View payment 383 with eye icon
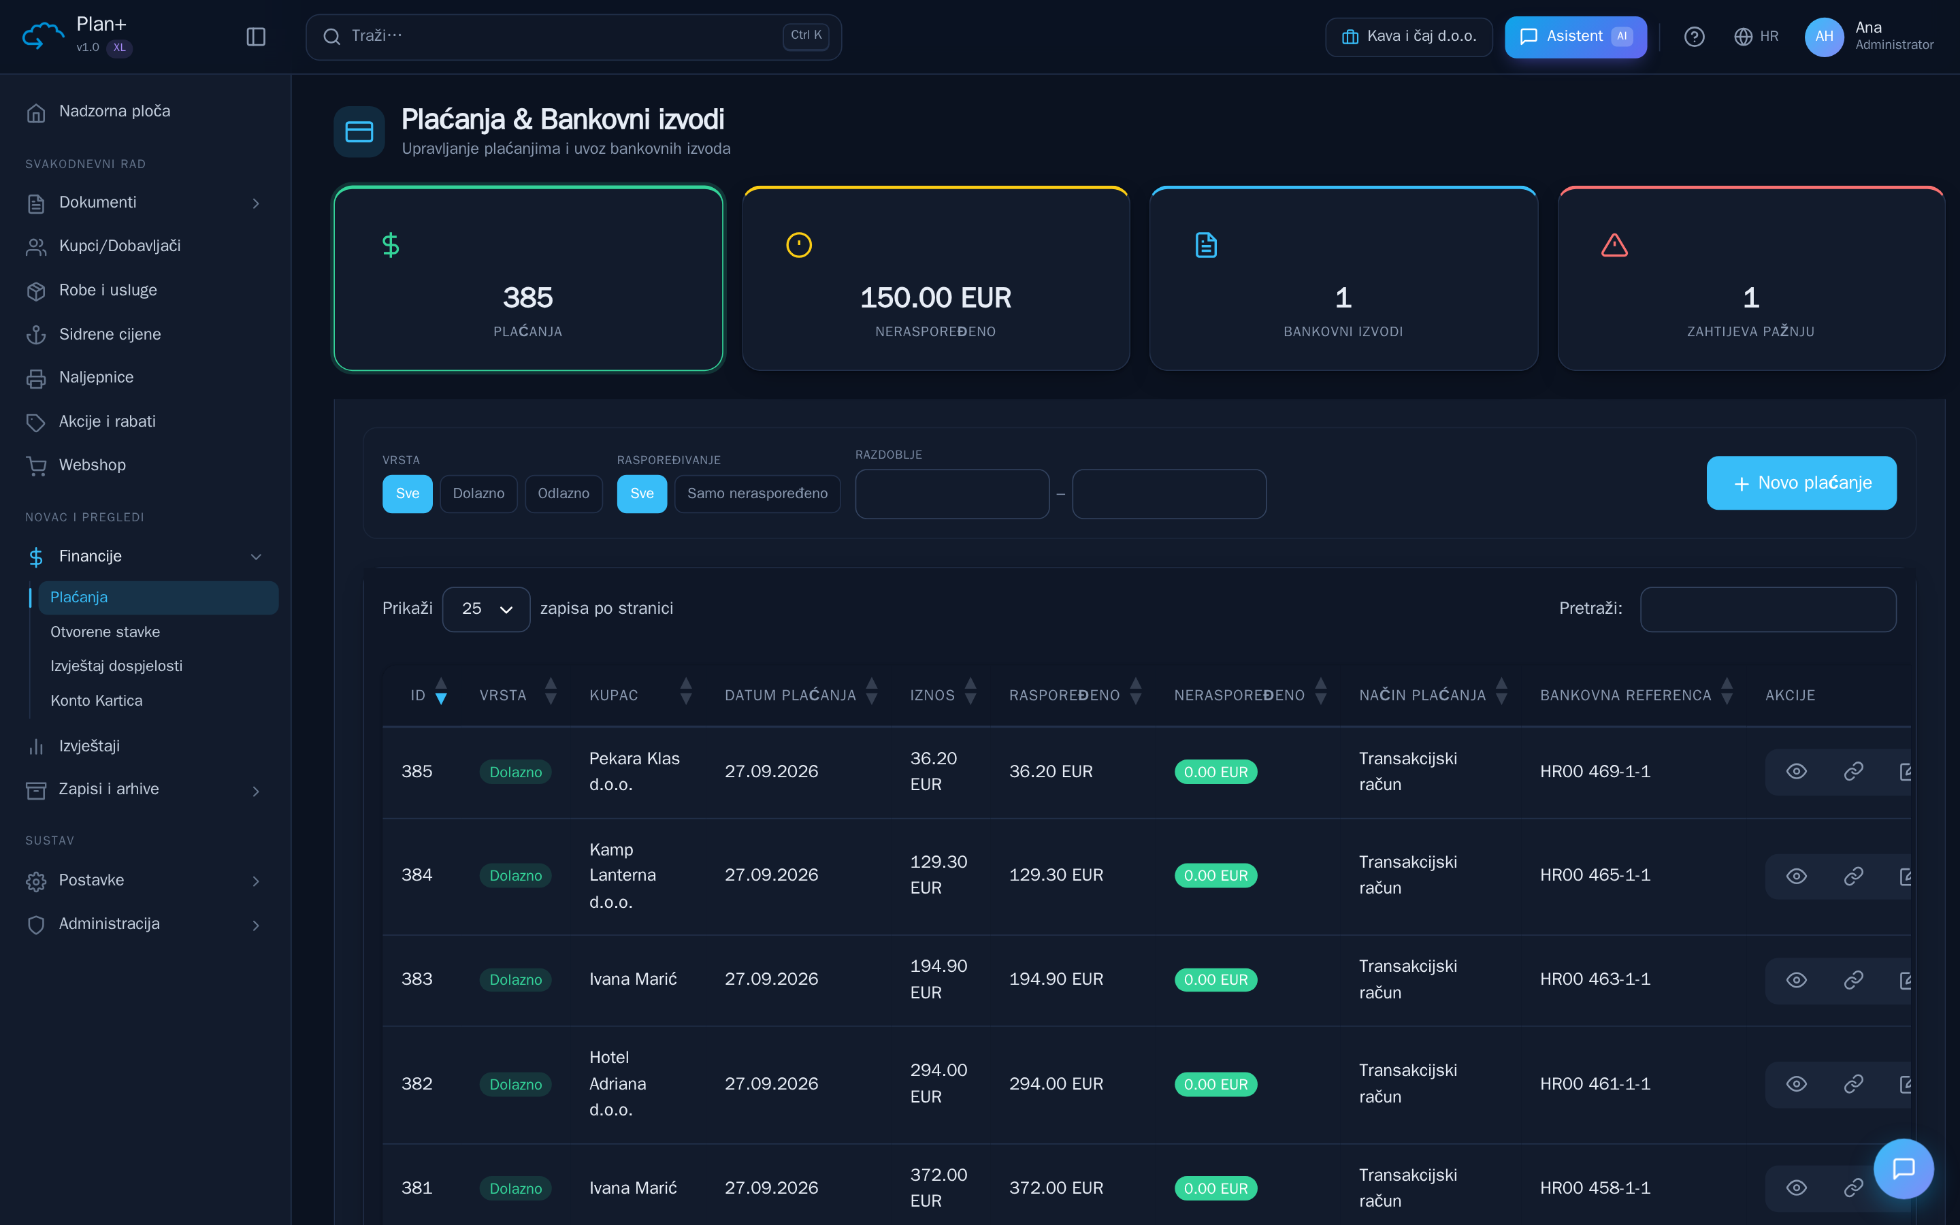 (1797, 980)
